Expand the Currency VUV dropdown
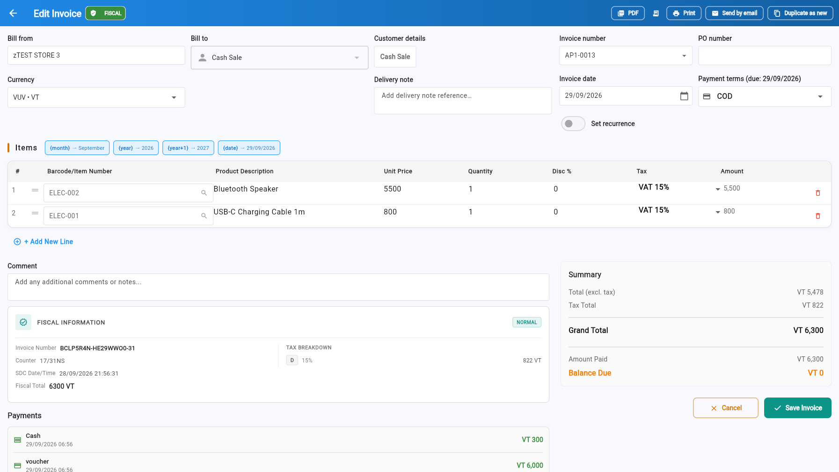The width and height of the screenshot is (839, 472). coord(96,97)
